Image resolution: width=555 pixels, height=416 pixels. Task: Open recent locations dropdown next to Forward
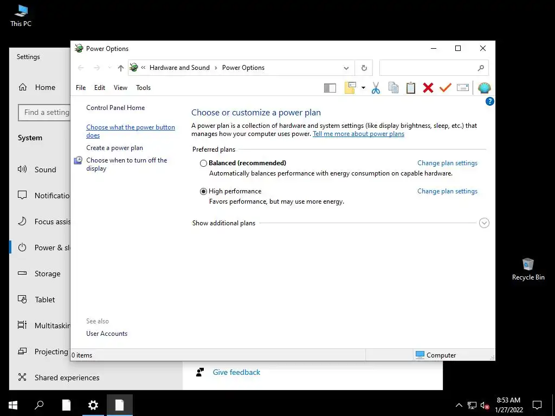[x=109, y=68]
